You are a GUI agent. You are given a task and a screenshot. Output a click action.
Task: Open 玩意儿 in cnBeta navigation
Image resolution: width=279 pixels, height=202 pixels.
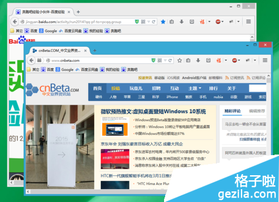tap(136, 88)
